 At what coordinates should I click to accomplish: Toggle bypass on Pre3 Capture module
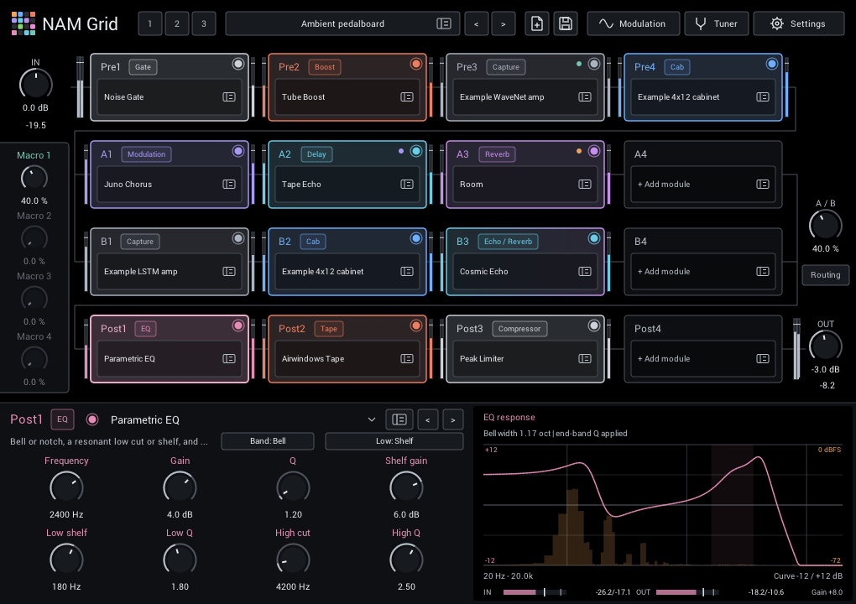pos(594,64)
